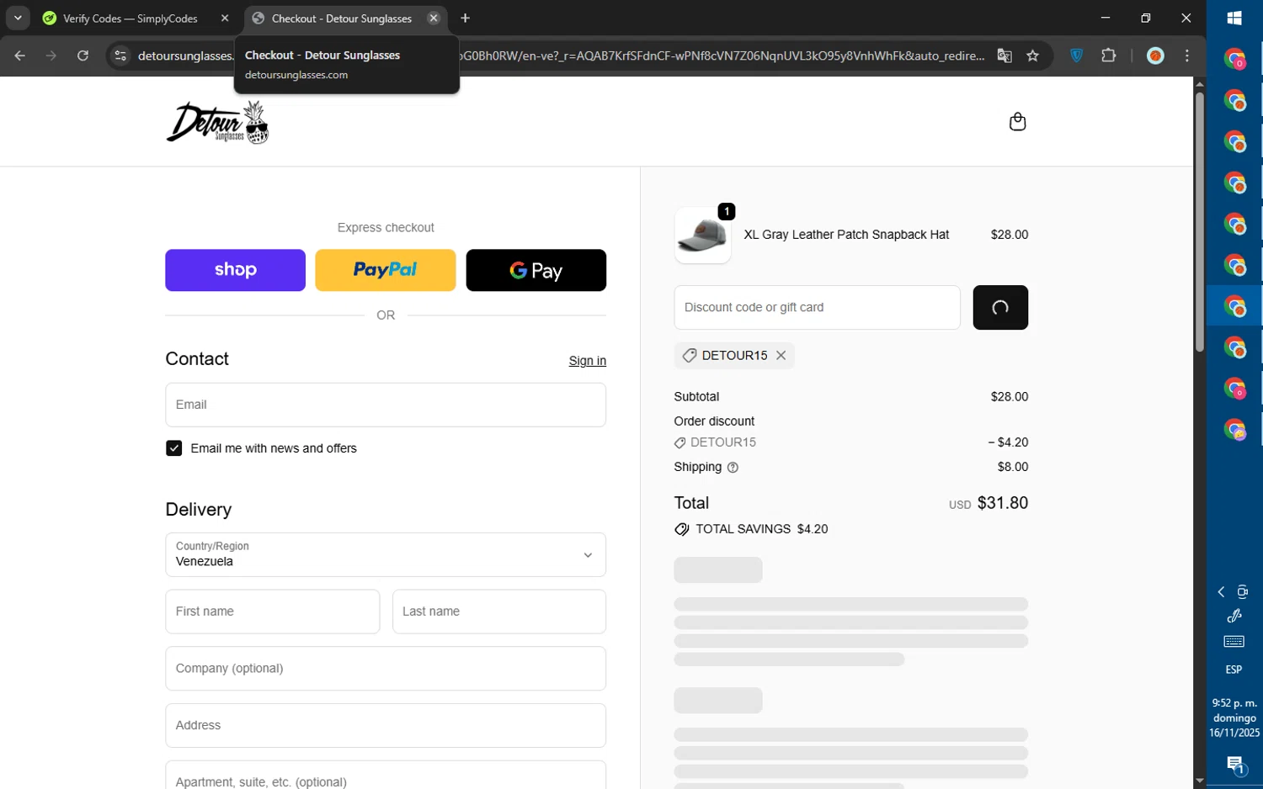Screen dimensions: 1263x789
Task: Click the TOTAL SAVINGS $4.20 line
Action: [x=751, y=530]
